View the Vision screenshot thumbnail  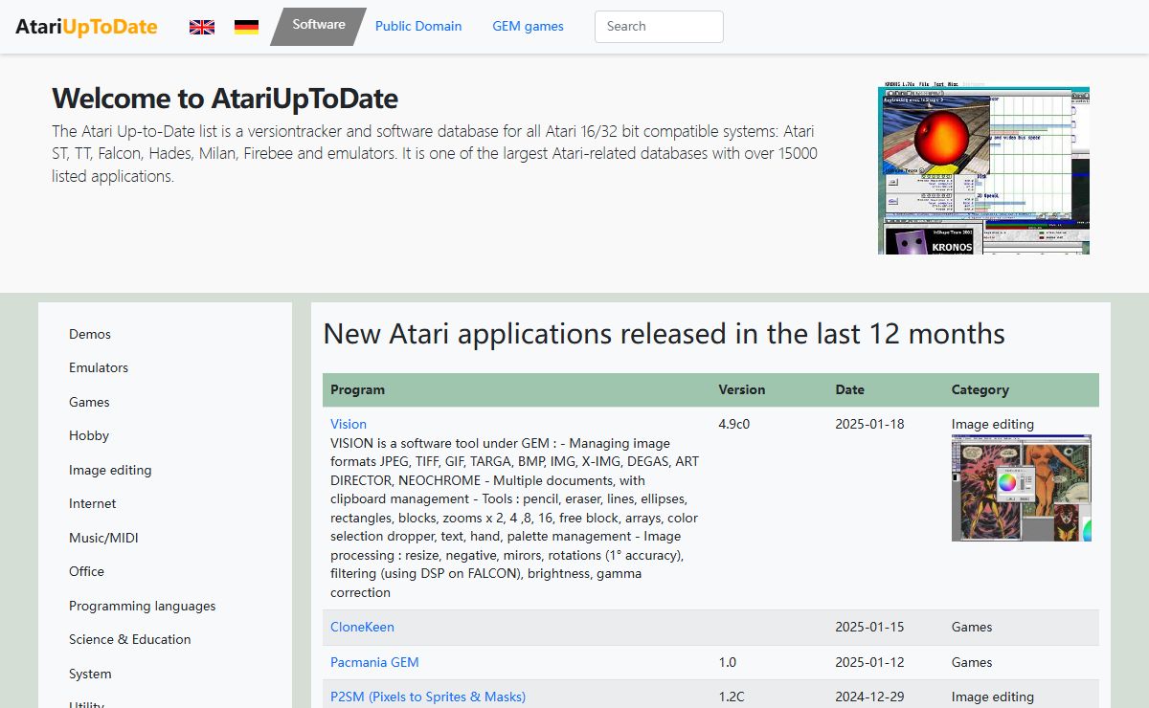pyautogui.click(x=1022, y=488)
